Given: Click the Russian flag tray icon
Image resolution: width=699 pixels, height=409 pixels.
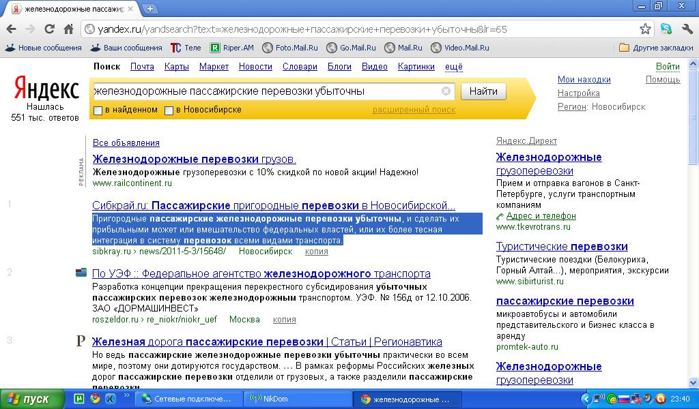Looking at the screenshot, I should (x=624, y=399).
